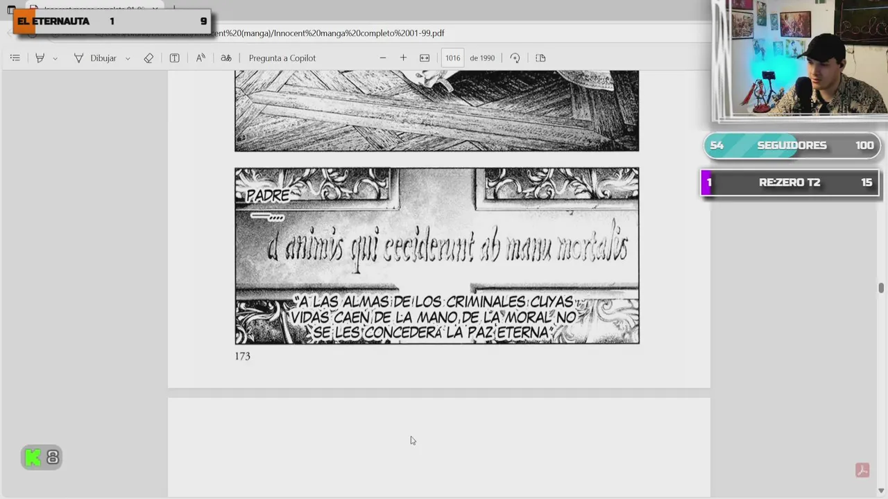
Task: Open the table of contents panel
Action: [15, 58]
